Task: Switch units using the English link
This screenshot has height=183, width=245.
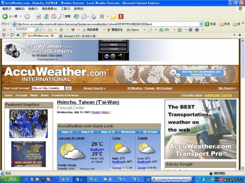Action: click(x=96, y=112)
